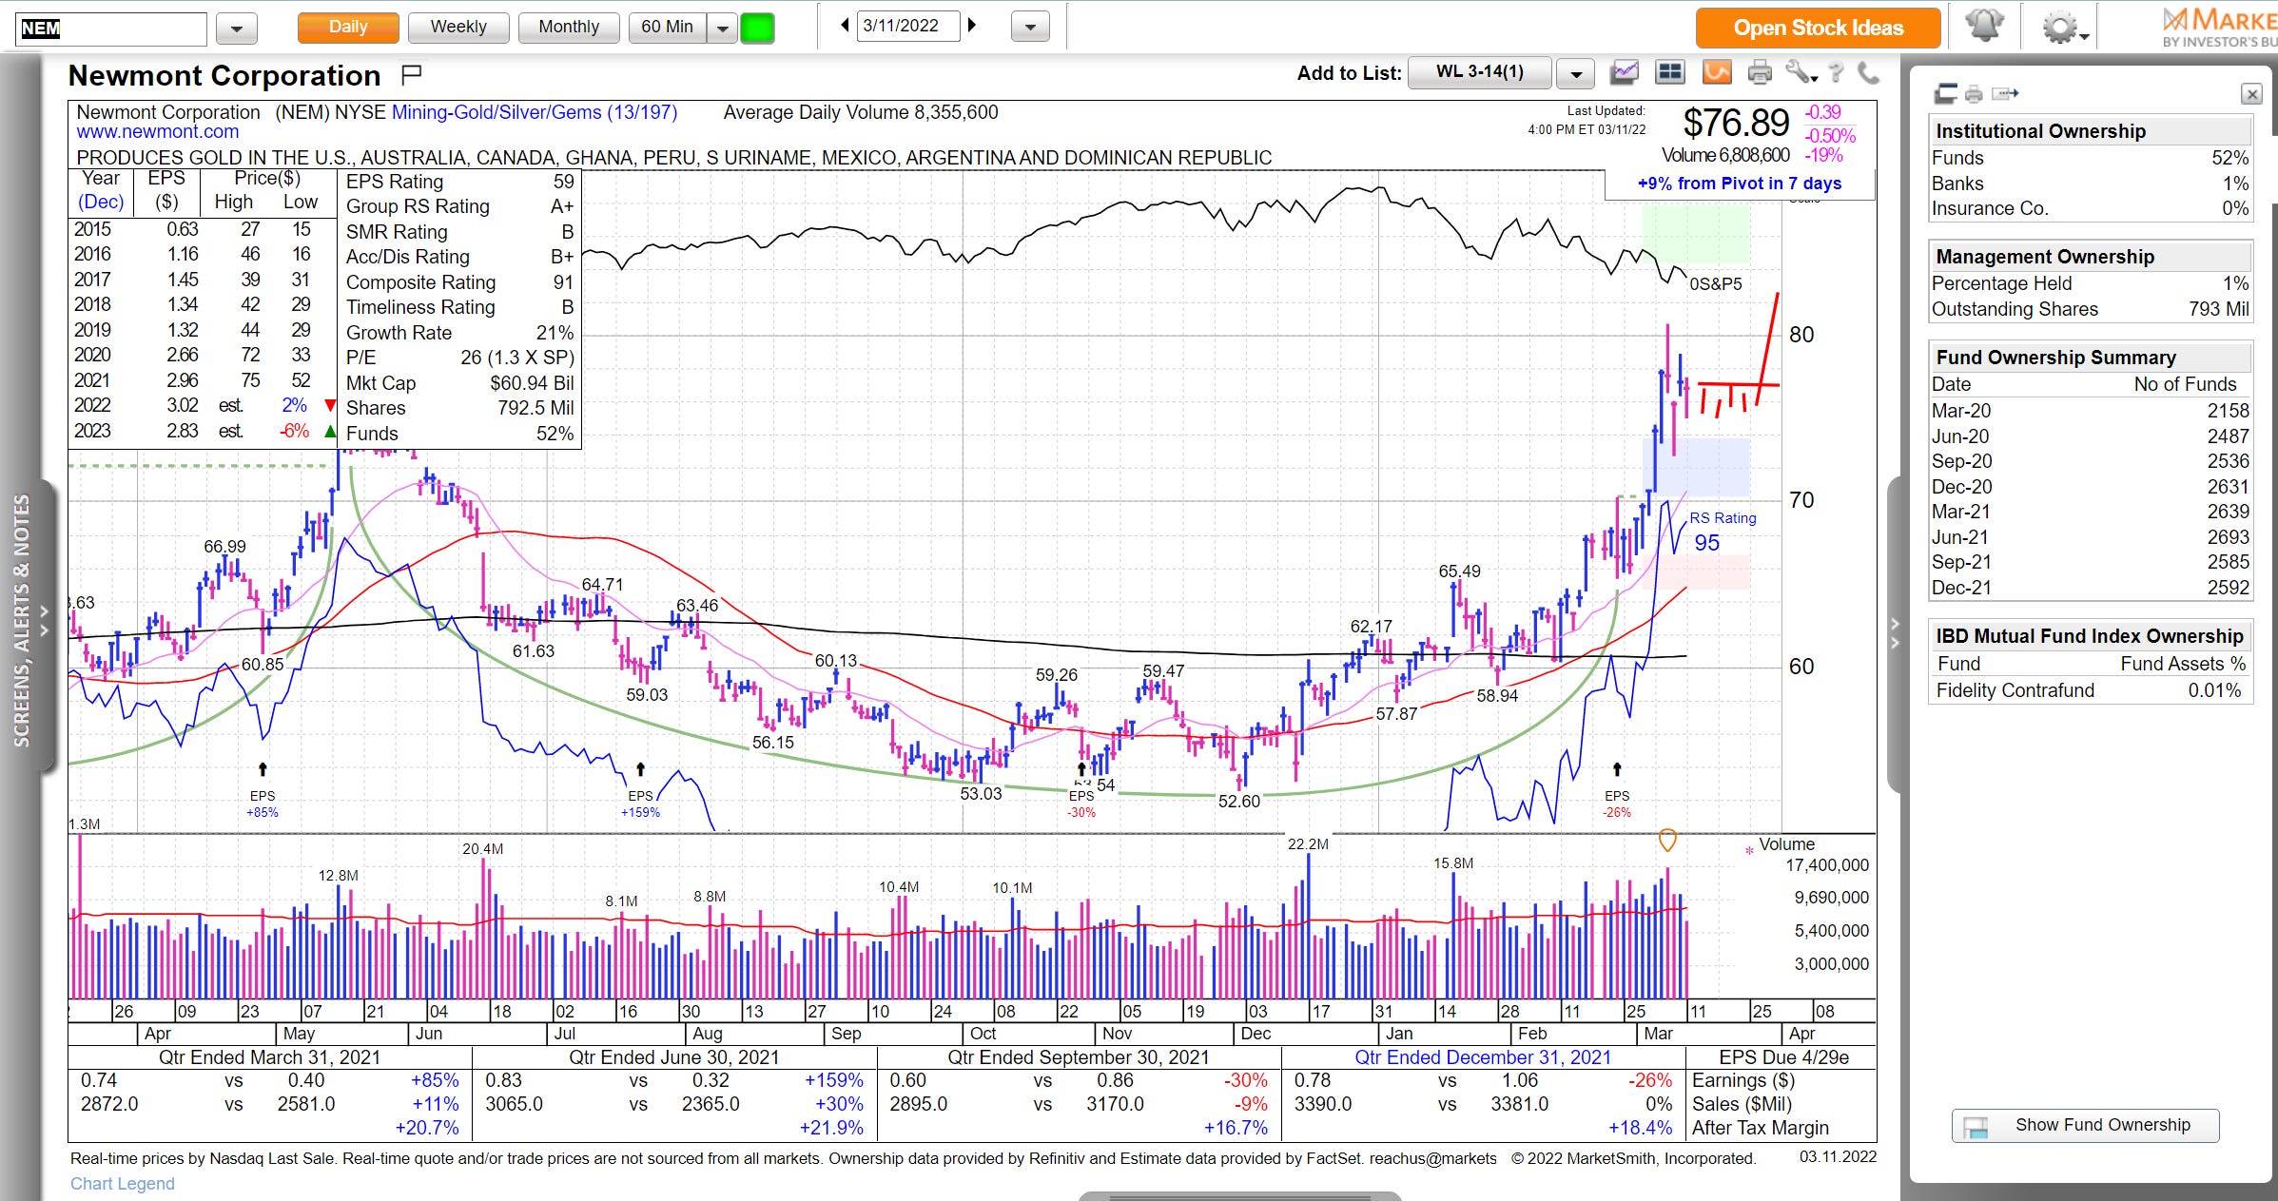Image resolution: width=2278 pixels, height=1201 pixels.
Task: Click the +9% from Pivot in 7 days label
Action: click(1739, 184)
